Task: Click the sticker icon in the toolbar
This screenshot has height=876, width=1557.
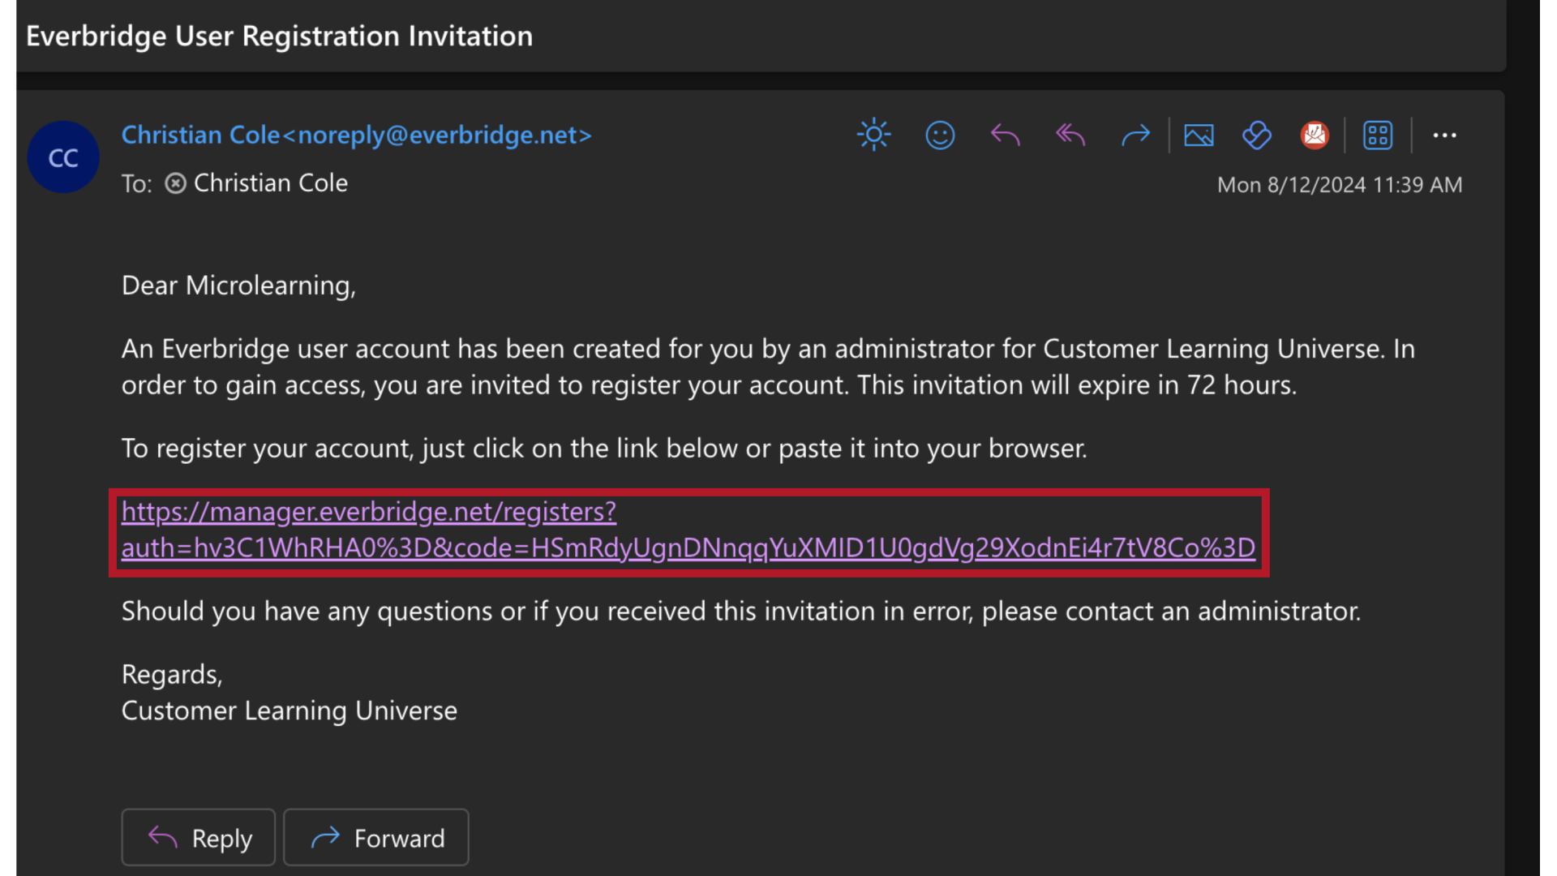Action: point(1256,135)
